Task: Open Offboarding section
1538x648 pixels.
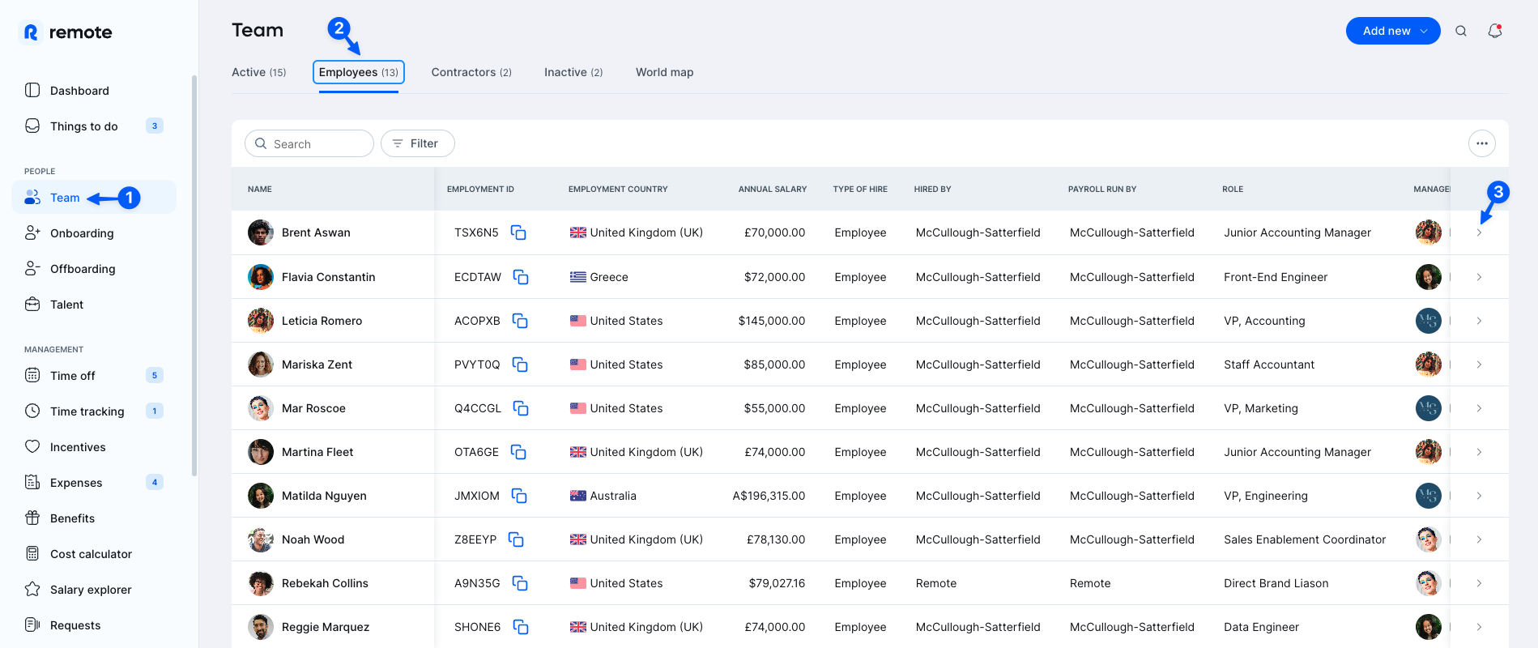Action: point(83,269)
